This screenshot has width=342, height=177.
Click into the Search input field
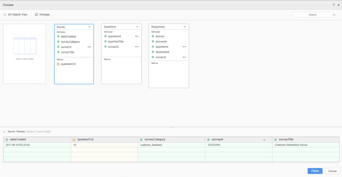(312, 15)
